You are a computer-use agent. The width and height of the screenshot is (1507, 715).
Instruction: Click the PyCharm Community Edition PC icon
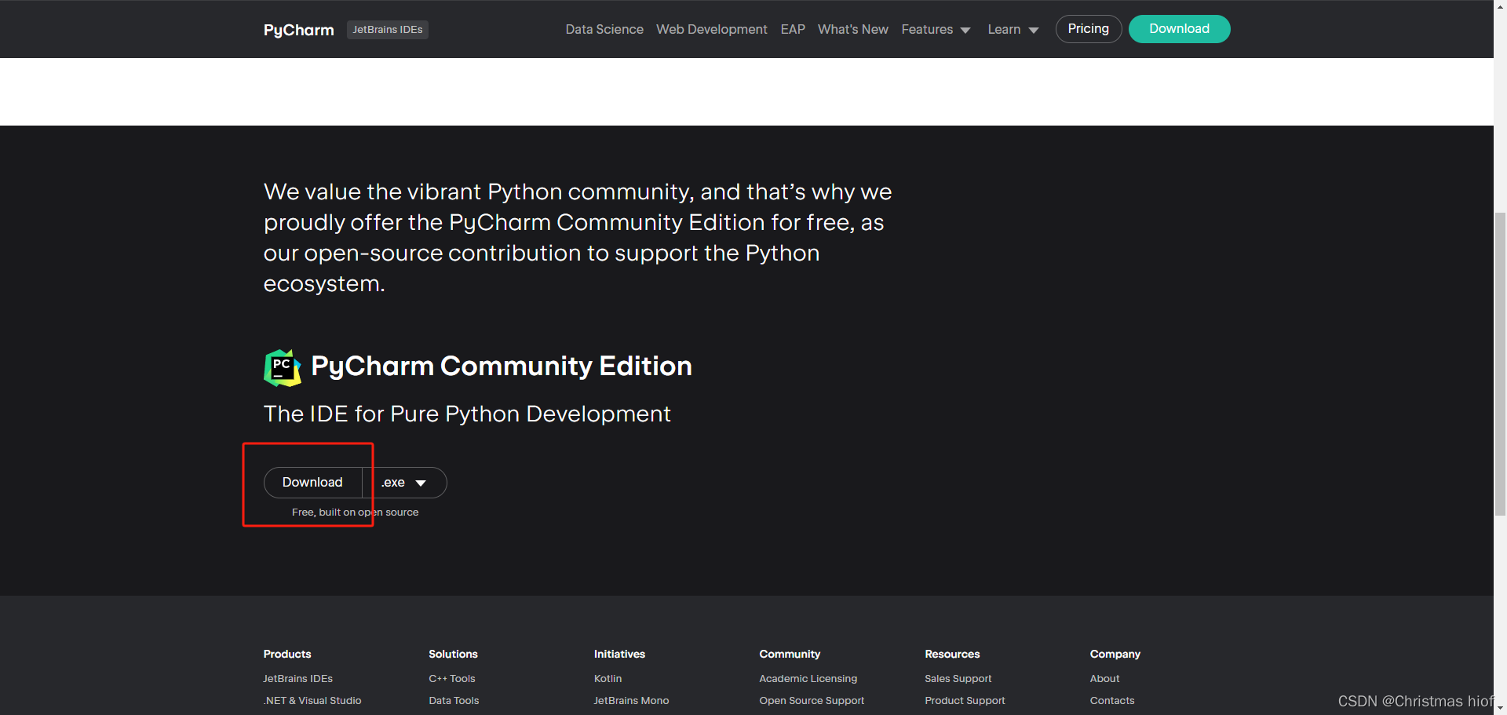point(283,367)
